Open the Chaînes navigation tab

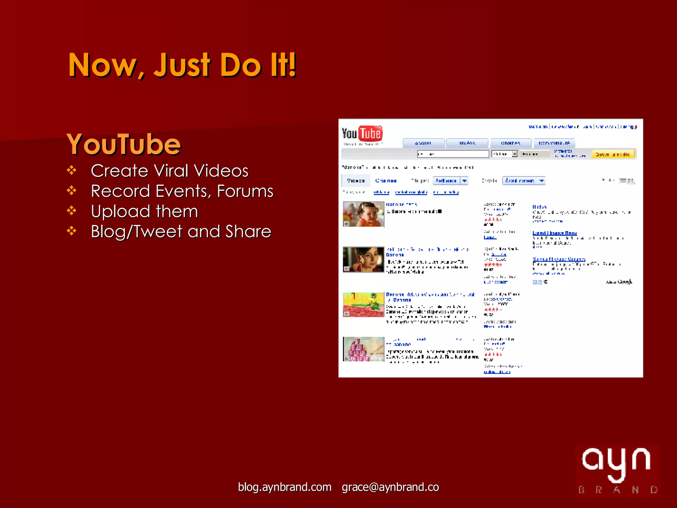[511, 143]
